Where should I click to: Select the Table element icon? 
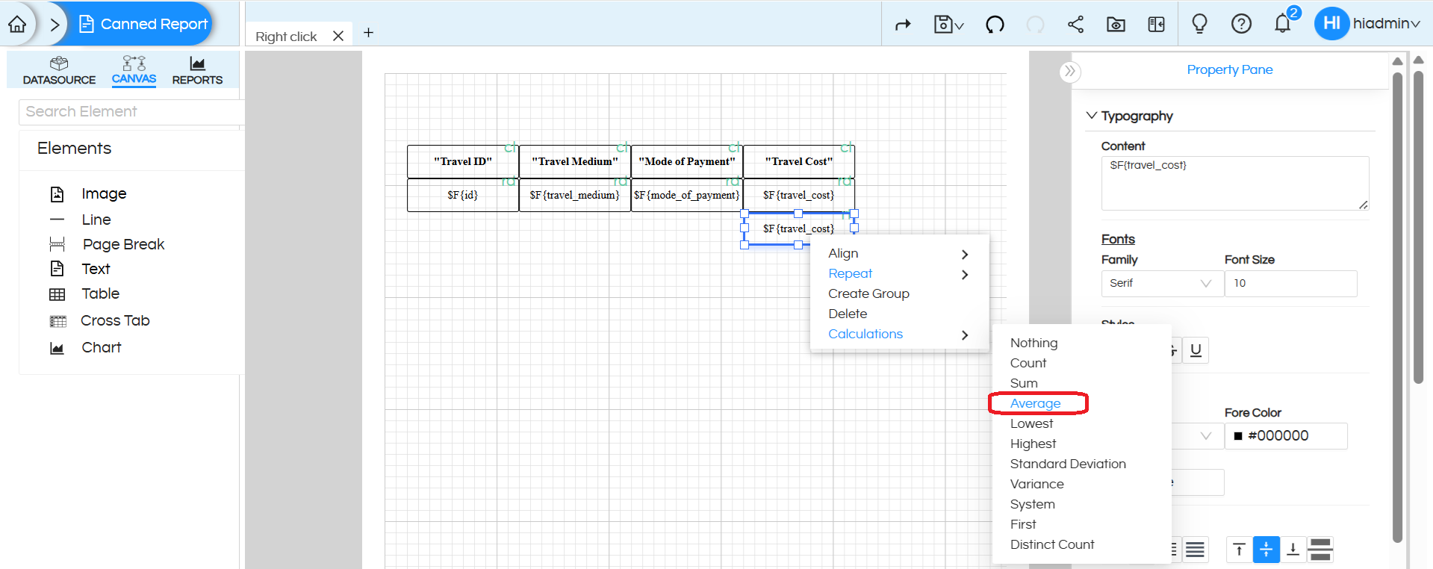(57, 294)
